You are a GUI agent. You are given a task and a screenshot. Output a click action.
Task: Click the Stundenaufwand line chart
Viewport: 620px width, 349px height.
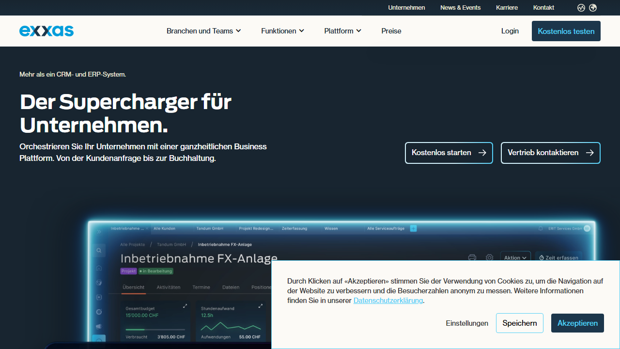click(231, 326)
